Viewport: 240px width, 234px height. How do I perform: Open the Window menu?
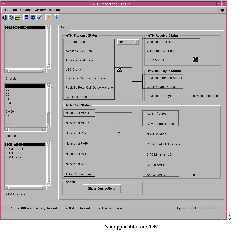click(40, 10)
